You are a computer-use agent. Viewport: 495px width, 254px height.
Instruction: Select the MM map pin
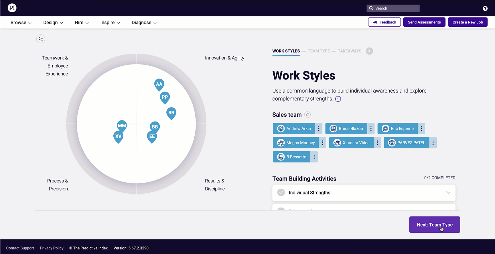(122, 126)
